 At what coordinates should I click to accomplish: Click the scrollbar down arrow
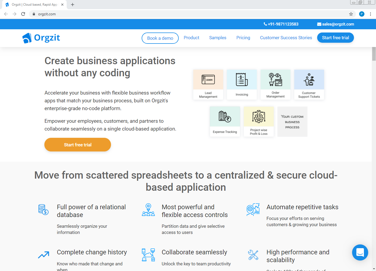(x=374, y=269)
